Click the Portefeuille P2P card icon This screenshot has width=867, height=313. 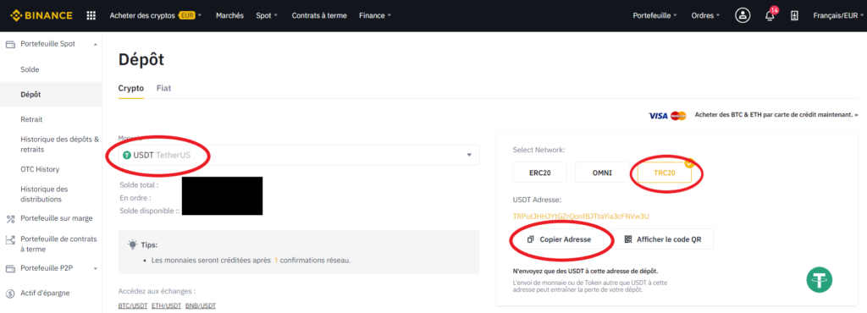tap(10, 269)
